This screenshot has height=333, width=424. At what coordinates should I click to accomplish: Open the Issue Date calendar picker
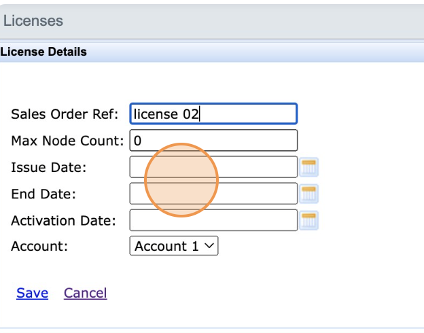click(x=310, y=167)
